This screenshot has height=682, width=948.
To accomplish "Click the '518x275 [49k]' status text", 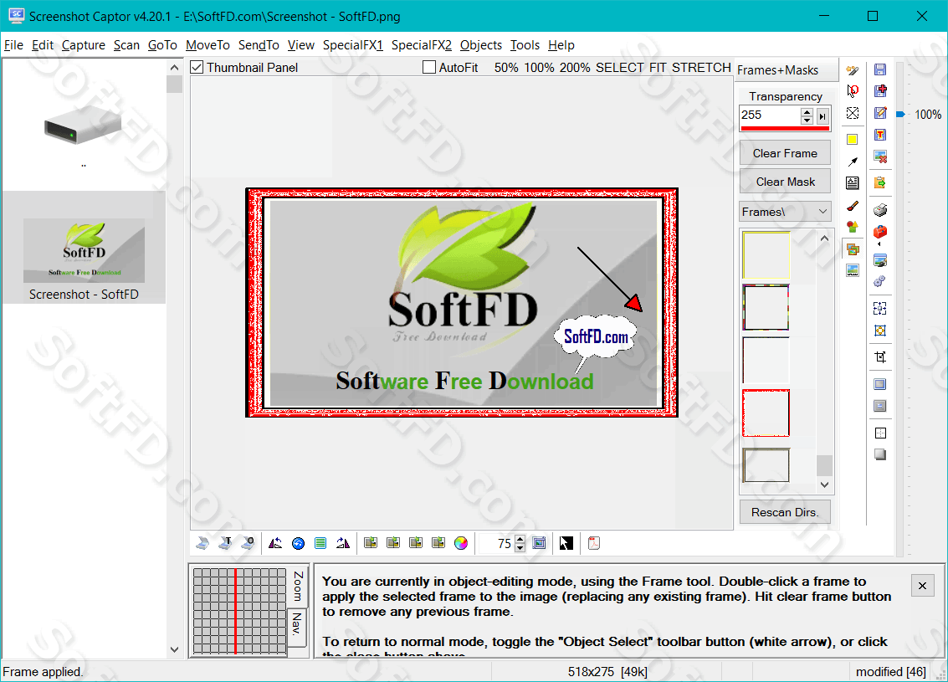I will coord(607,672).
